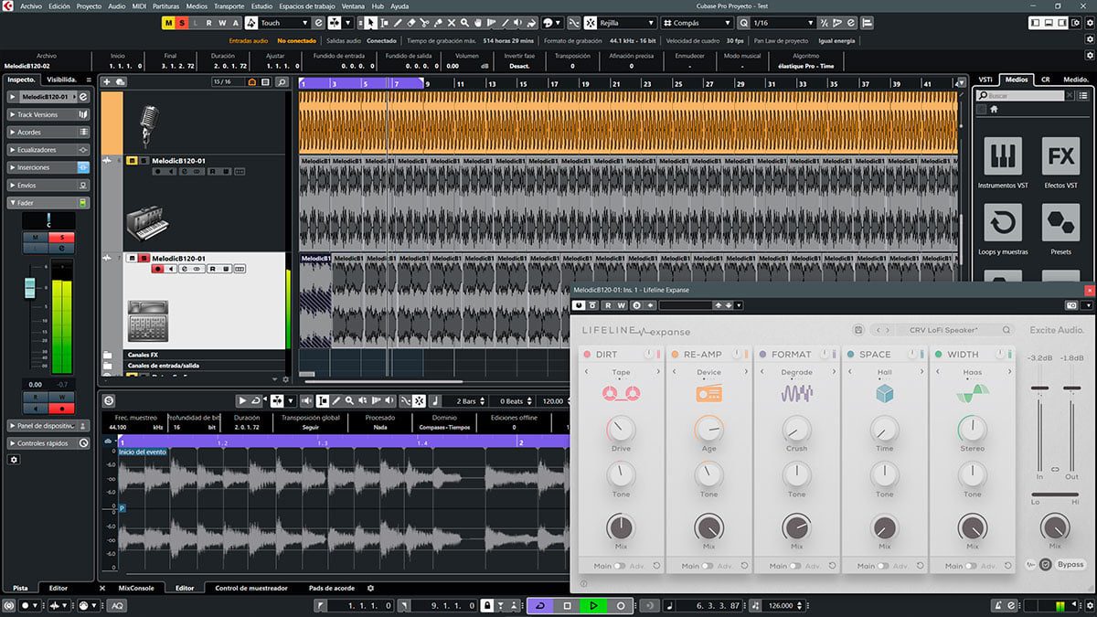Switch to the VSTi tab
This screenshot has width=1097, height=617.
click(985, 80)
